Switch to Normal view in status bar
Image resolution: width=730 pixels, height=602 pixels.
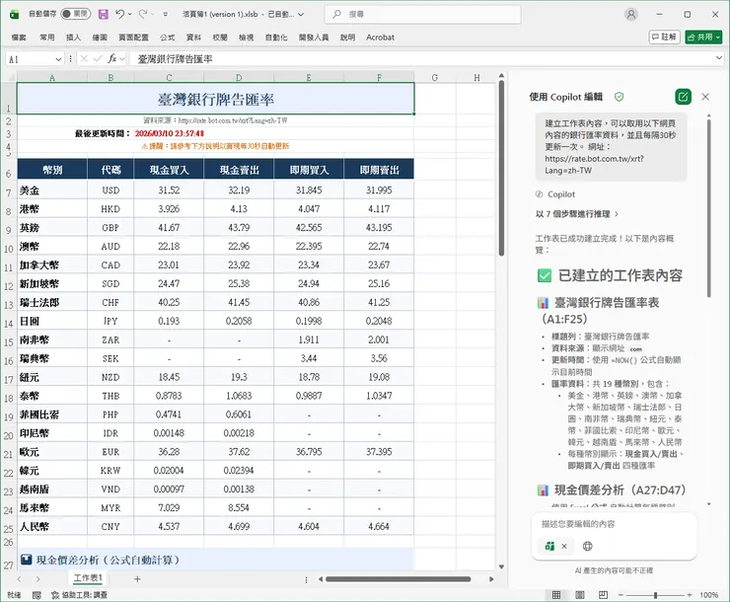tap(556, 595)
